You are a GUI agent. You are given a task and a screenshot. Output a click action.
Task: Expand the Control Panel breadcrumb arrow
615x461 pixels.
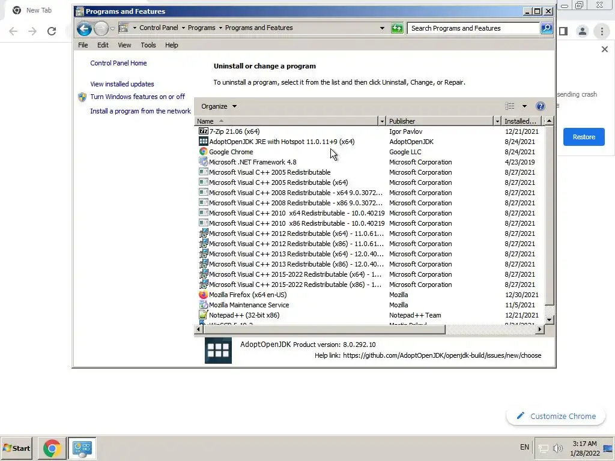[x=183, y=28]
